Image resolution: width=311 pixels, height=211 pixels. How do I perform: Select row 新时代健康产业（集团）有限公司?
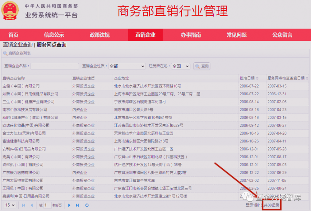(x=155, y=117)
